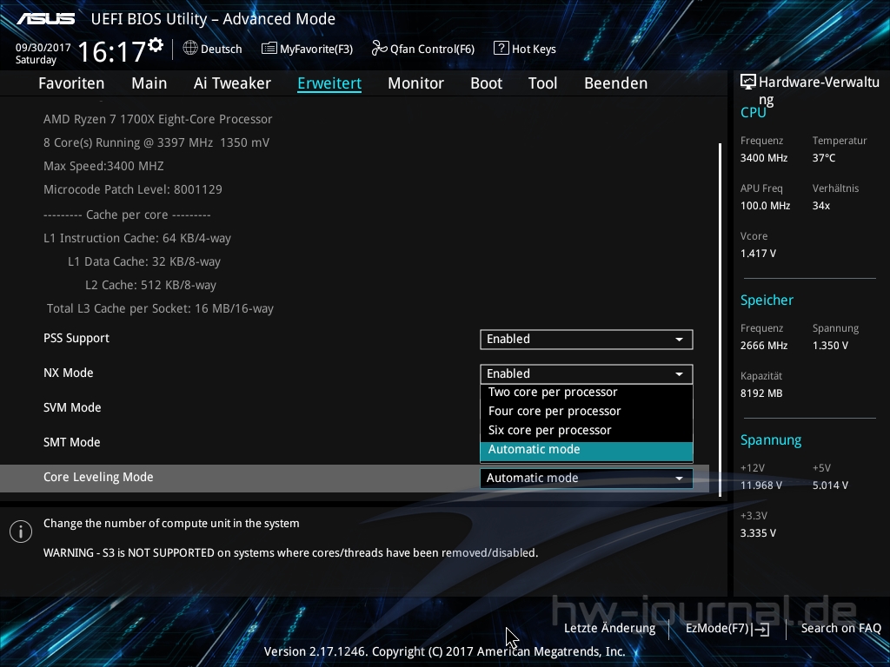The width and height of the screenshot is (890, 667).
Task: Click the SVM Mode label
Action: (x=72, y=408)
